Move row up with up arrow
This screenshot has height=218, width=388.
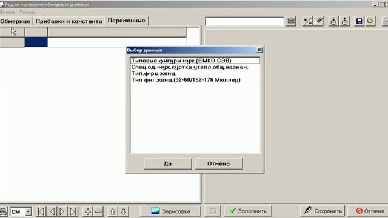[x=113, y=211]
